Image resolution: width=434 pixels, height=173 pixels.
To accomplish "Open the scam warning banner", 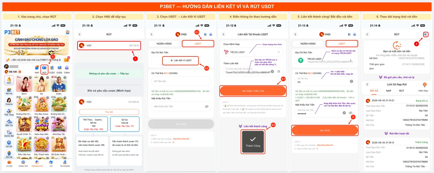I will [37, 45].
